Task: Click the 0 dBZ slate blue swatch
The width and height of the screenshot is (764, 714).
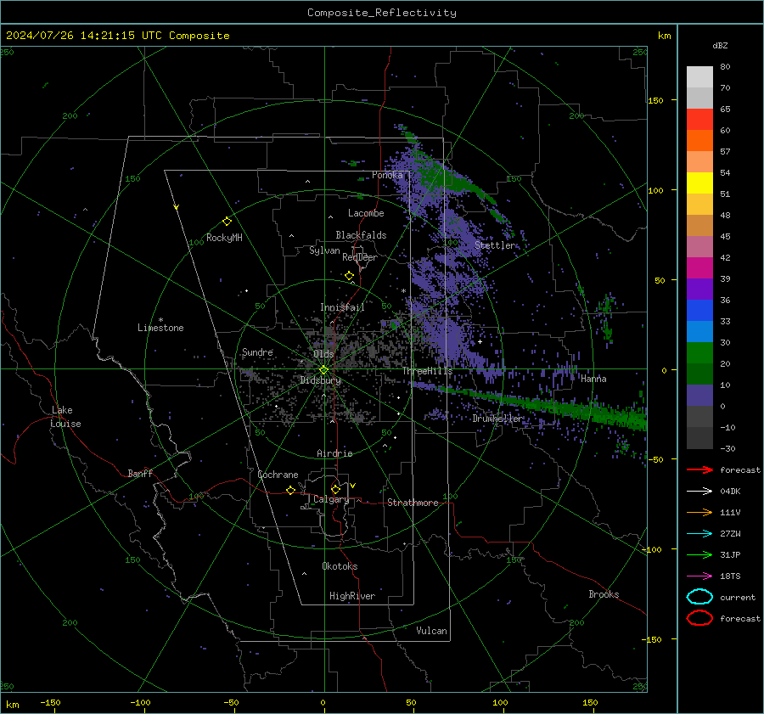Action: [699, 396]
